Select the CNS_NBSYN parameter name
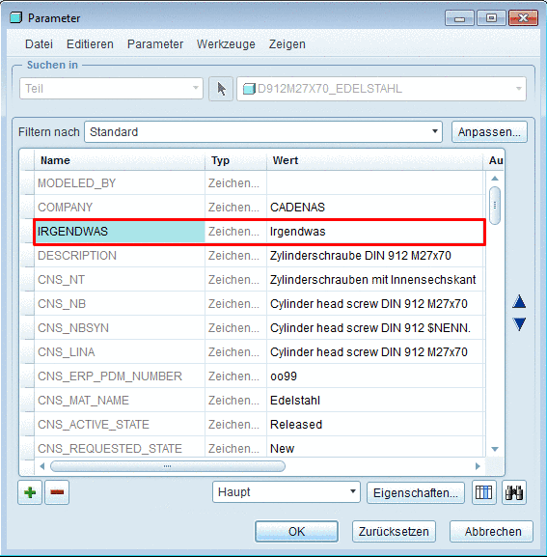Viewport: 547px width, 557px height. coord(73,328)
